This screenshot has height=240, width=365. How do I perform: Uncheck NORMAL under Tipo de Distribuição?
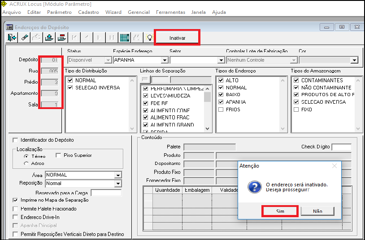click(70, 80)
